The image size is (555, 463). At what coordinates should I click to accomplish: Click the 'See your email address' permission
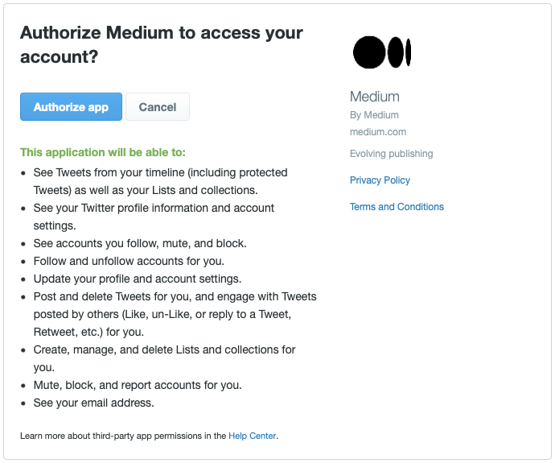93,403
